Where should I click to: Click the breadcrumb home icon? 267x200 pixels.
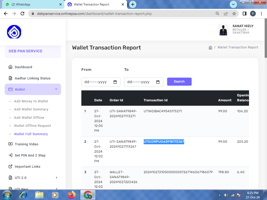[x=210, y=48]
